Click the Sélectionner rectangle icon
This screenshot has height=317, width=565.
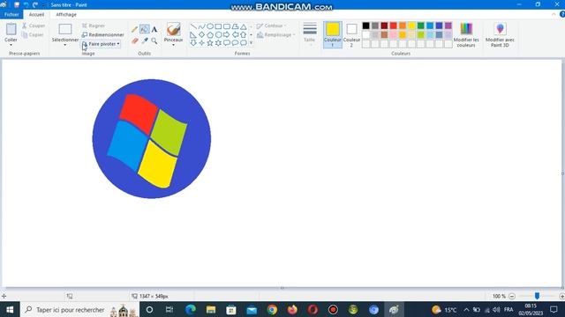pyautogui.click(x=65, y=29)
